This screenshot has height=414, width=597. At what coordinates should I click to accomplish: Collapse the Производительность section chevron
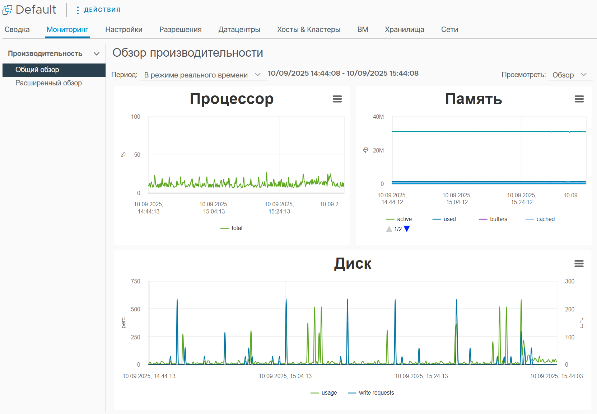[96, 54]
